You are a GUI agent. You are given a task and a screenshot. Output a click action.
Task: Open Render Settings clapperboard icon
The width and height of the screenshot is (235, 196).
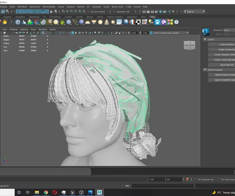[x=156, y=11]
